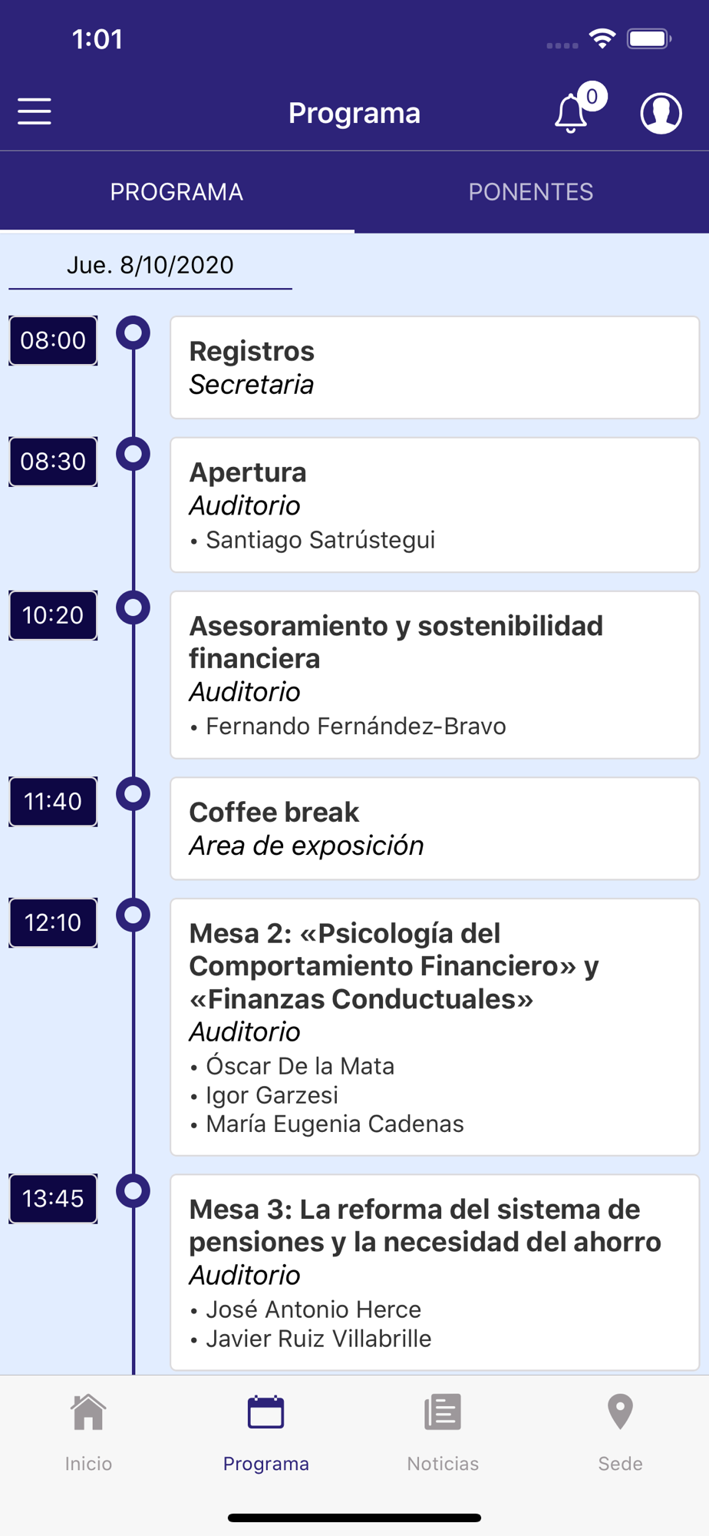Tap the Sede location pin icon
The width and height of the screenshot is (709, 1536).
(620, 1412)
